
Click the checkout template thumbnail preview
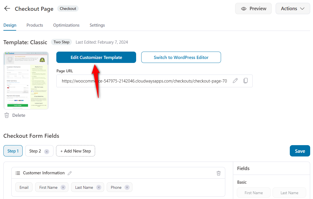26,80
